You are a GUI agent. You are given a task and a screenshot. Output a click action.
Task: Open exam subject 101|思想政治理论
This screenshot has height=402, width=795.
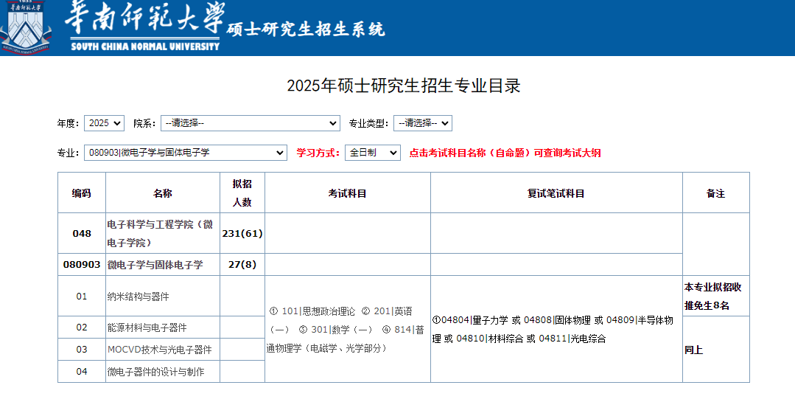(x=318, y=311)
